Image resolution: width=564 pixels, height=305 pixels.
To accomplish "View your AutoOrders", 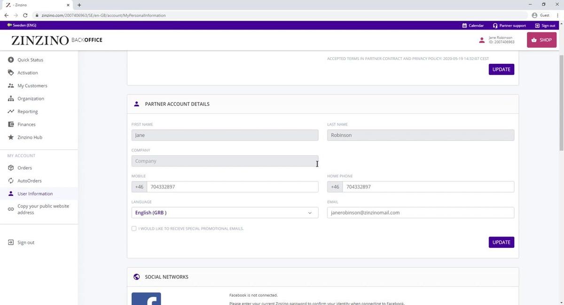I will pyautogui.click(x=29, y=181).
